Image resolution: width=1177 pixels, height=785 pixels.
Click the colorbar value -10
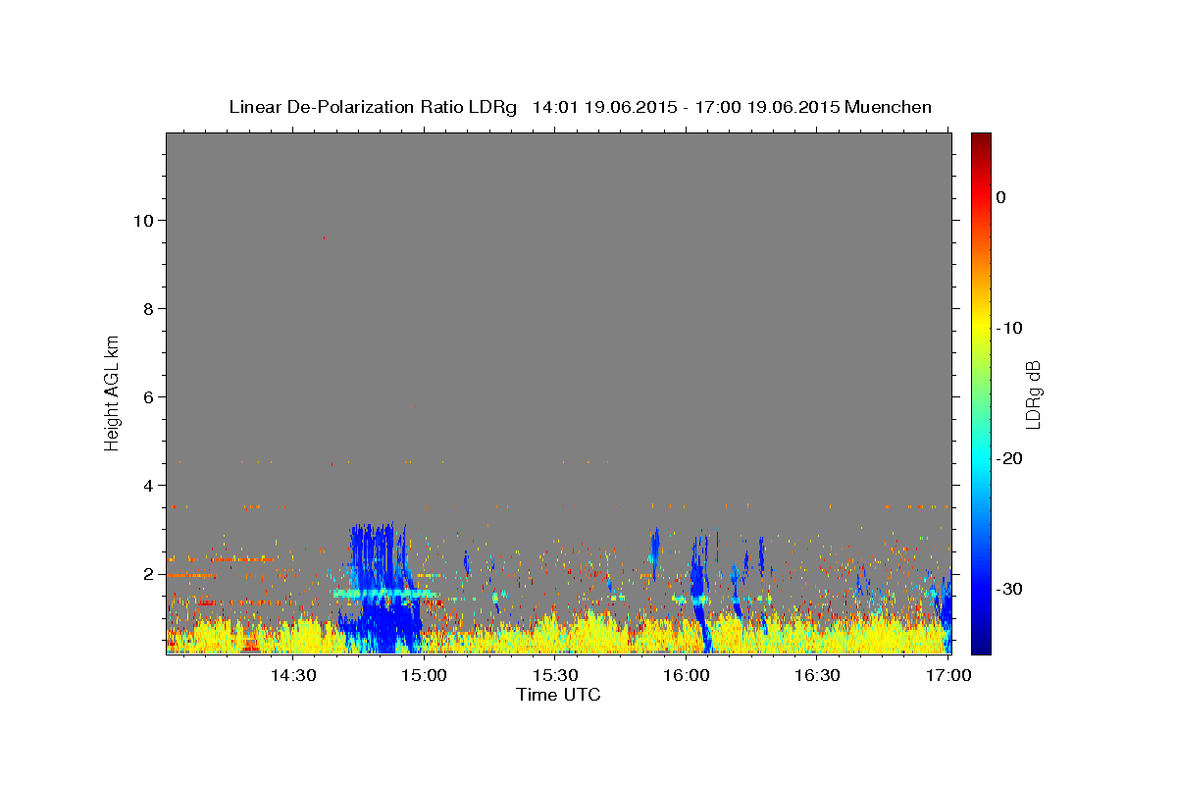pos(1010,328)
